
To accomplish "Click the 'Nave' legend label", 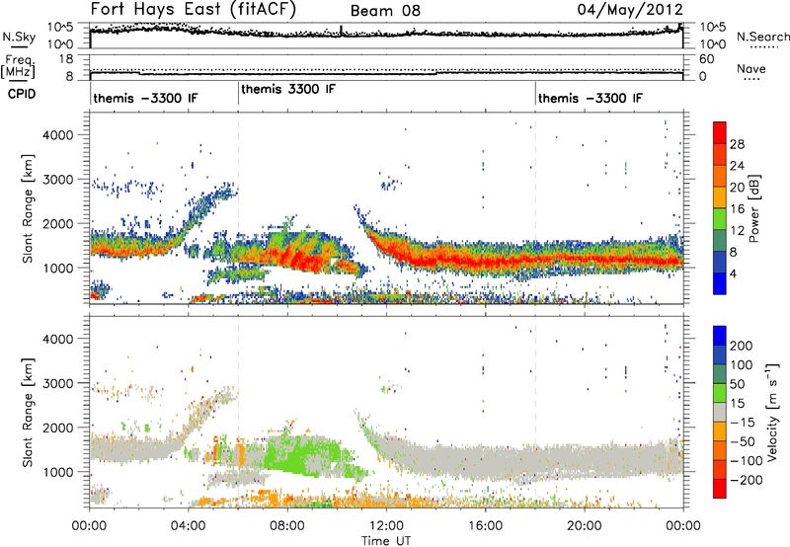I will [751, 69].
